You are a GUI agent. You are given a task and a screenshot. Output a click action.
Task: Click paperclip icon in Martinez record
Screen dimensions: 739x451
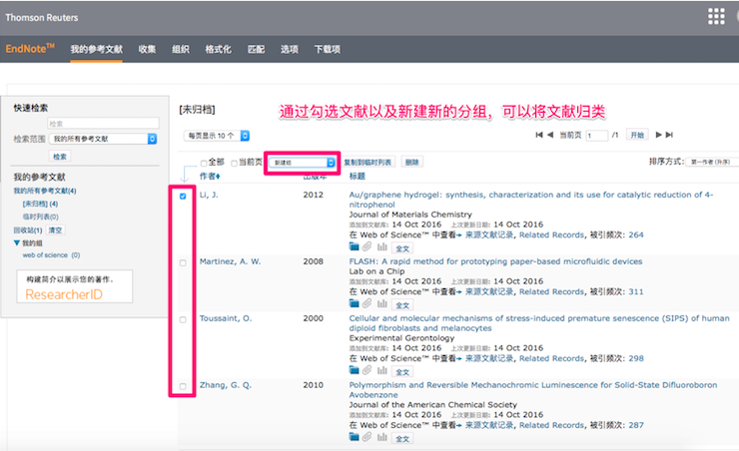click(368, 303)
